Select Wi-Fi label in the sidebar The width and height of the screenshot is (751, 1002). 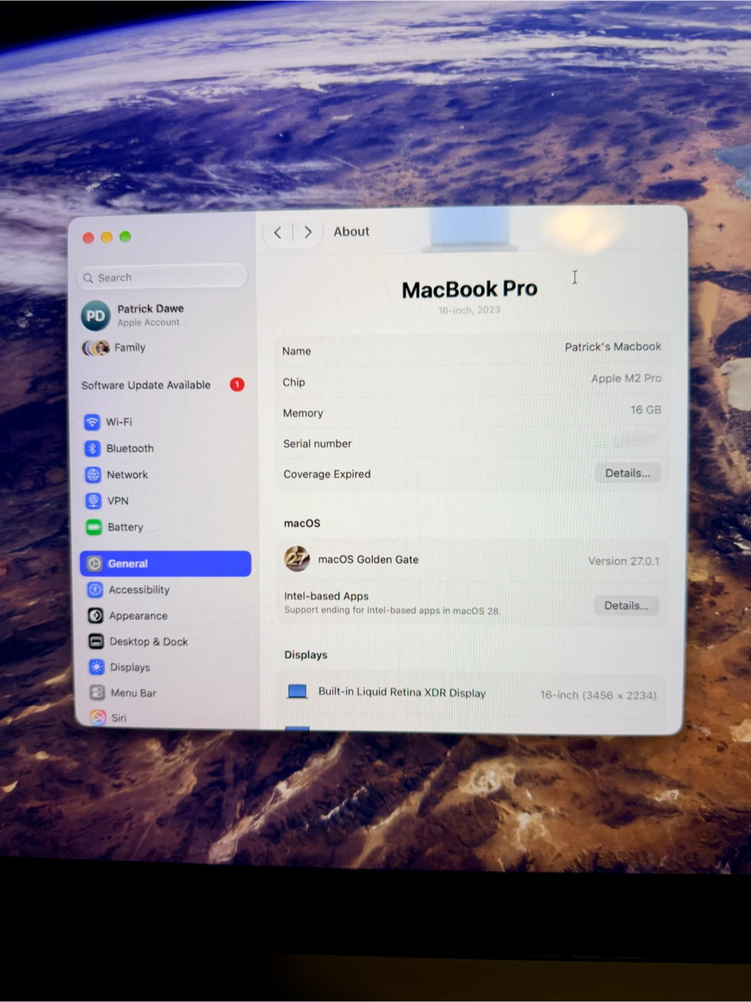tap(119, 422)
